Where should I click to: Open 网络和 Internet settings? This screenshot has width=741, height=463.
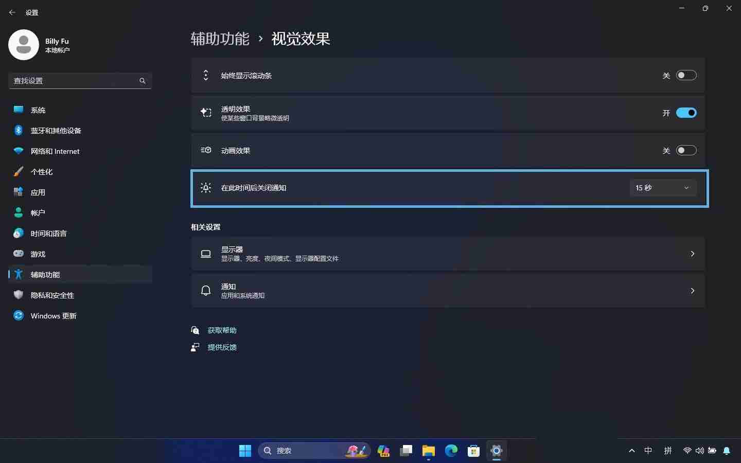(54, 151)
